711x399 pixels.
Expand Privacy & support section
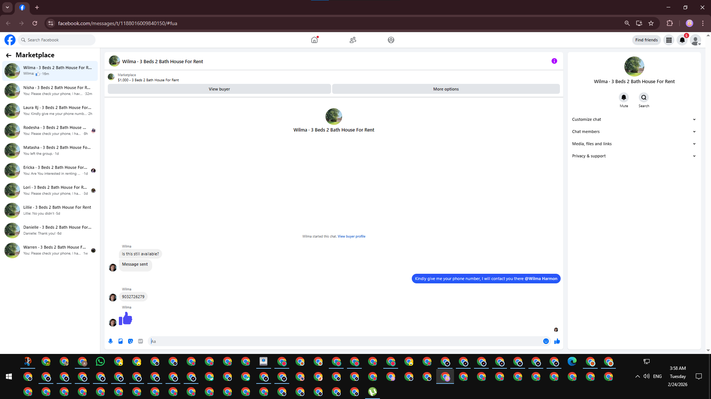(634, 156)
